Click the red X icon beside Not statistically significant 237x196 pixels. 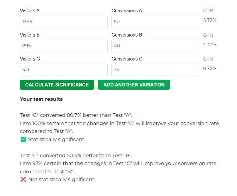tap(23, 179)
